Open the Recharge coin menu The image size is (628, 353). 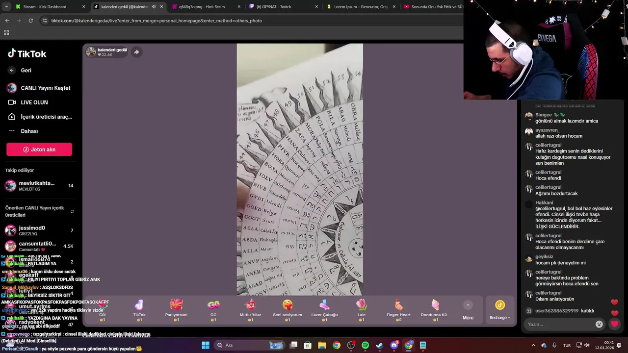(x=500, y=310)
